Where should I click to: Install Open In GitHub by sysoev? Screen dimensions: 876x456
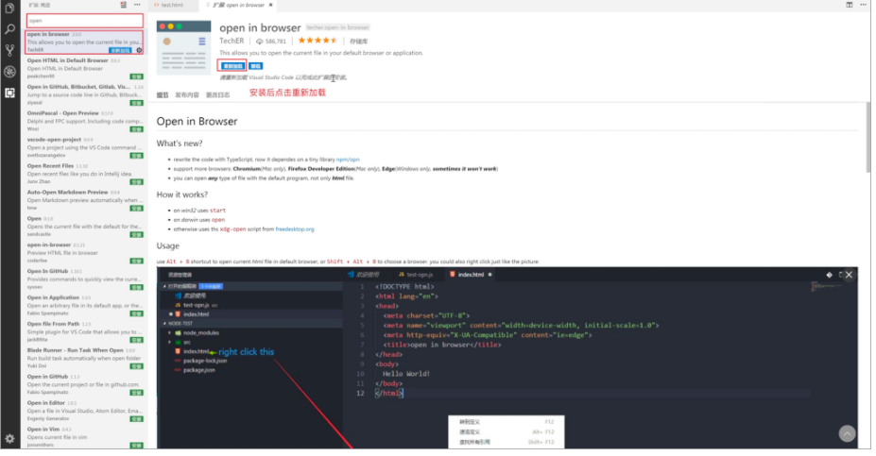pos(136,287)
